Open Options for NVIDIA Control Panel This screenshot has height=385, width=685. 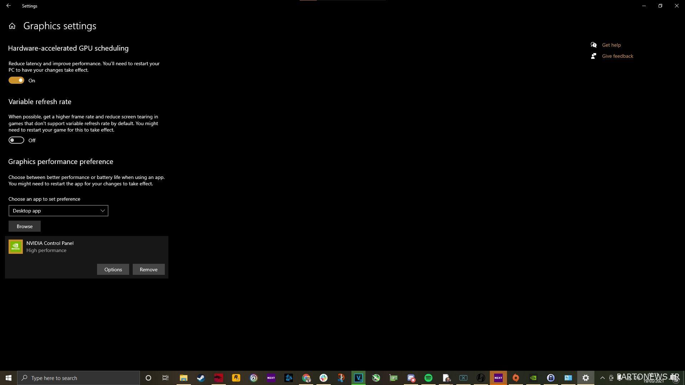click(x=113, y=269)
